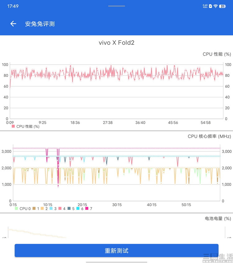Click the 36:40 time label on performance chart

[x=140, y=122]
